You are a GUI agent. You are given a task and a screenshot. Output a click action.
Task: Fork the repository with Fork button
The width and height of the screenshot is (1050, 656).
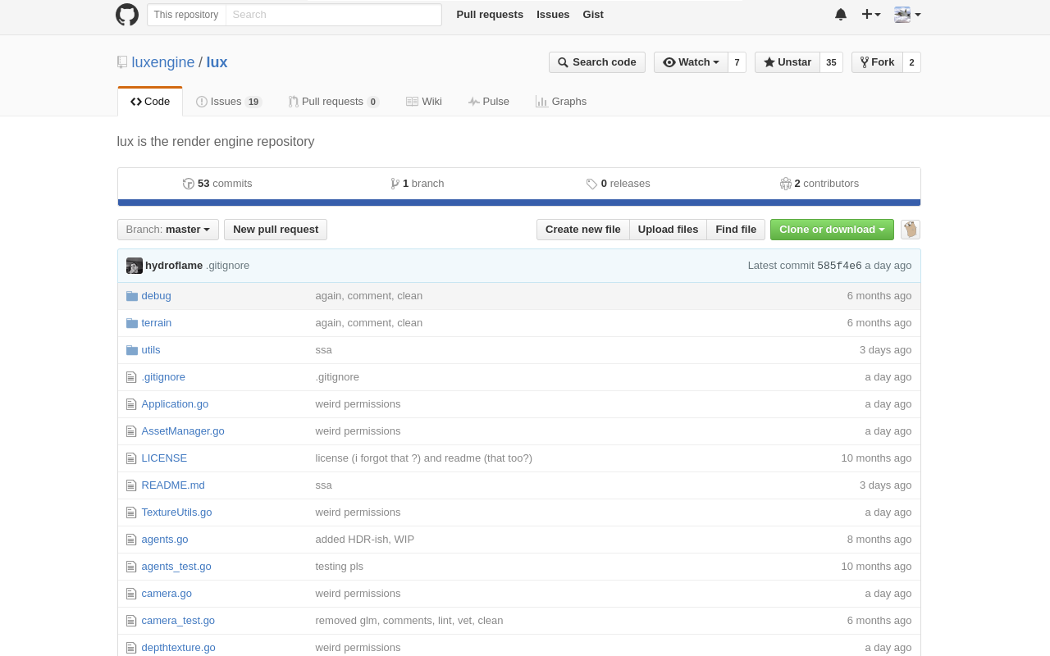[x=877, y=62]
